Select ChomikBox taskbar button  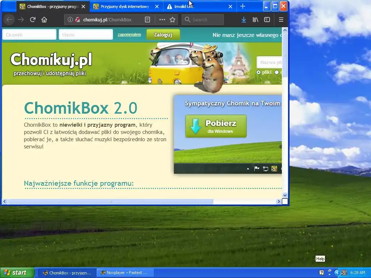(67, 273)
